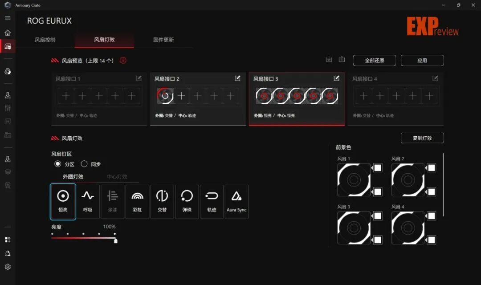Select the Aura Sync effect

(x=236, y=202)
